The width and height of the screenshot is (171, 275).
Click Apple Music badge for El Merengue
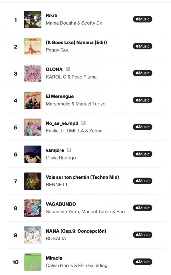coord(142,100)
